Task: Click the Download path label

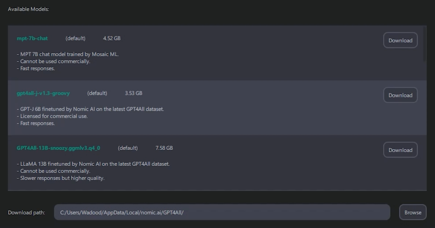Action: click(27, 212)
